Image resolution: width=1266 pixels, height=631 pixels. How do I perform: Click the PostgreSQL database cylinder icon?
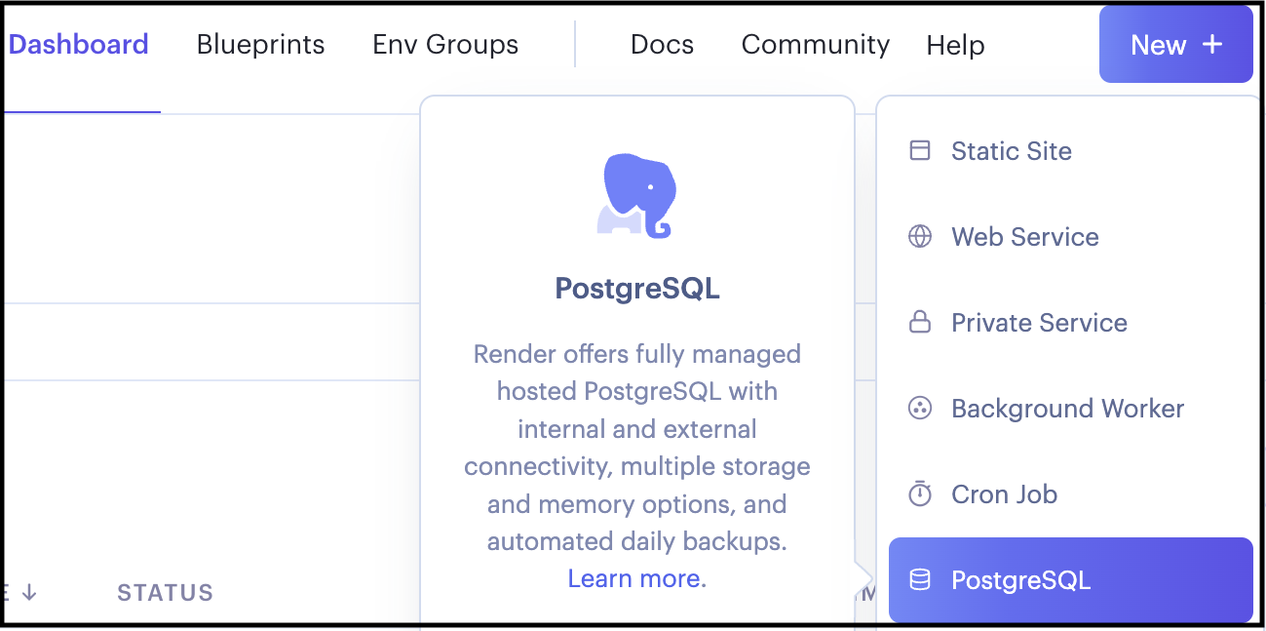click(919, 580)
